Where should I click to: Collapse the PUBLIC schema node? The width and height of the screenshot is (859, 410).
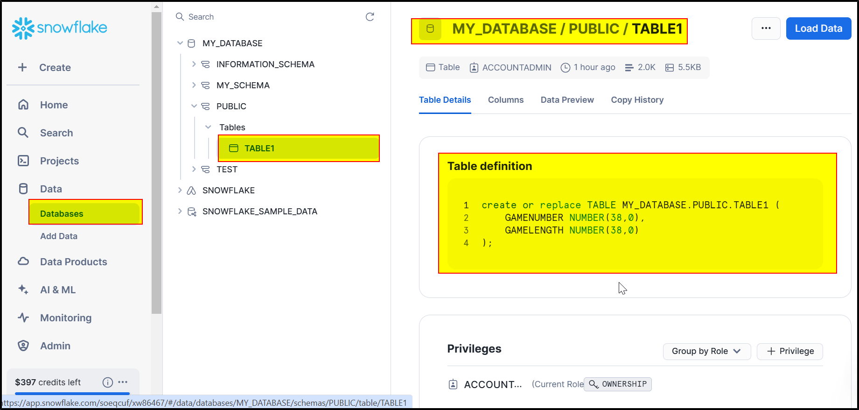[x=194, y=106]
